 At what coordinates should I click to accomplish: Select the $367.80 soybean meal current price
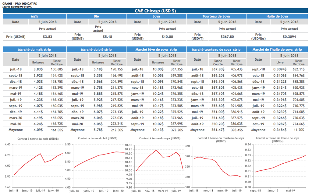[227, 37]
